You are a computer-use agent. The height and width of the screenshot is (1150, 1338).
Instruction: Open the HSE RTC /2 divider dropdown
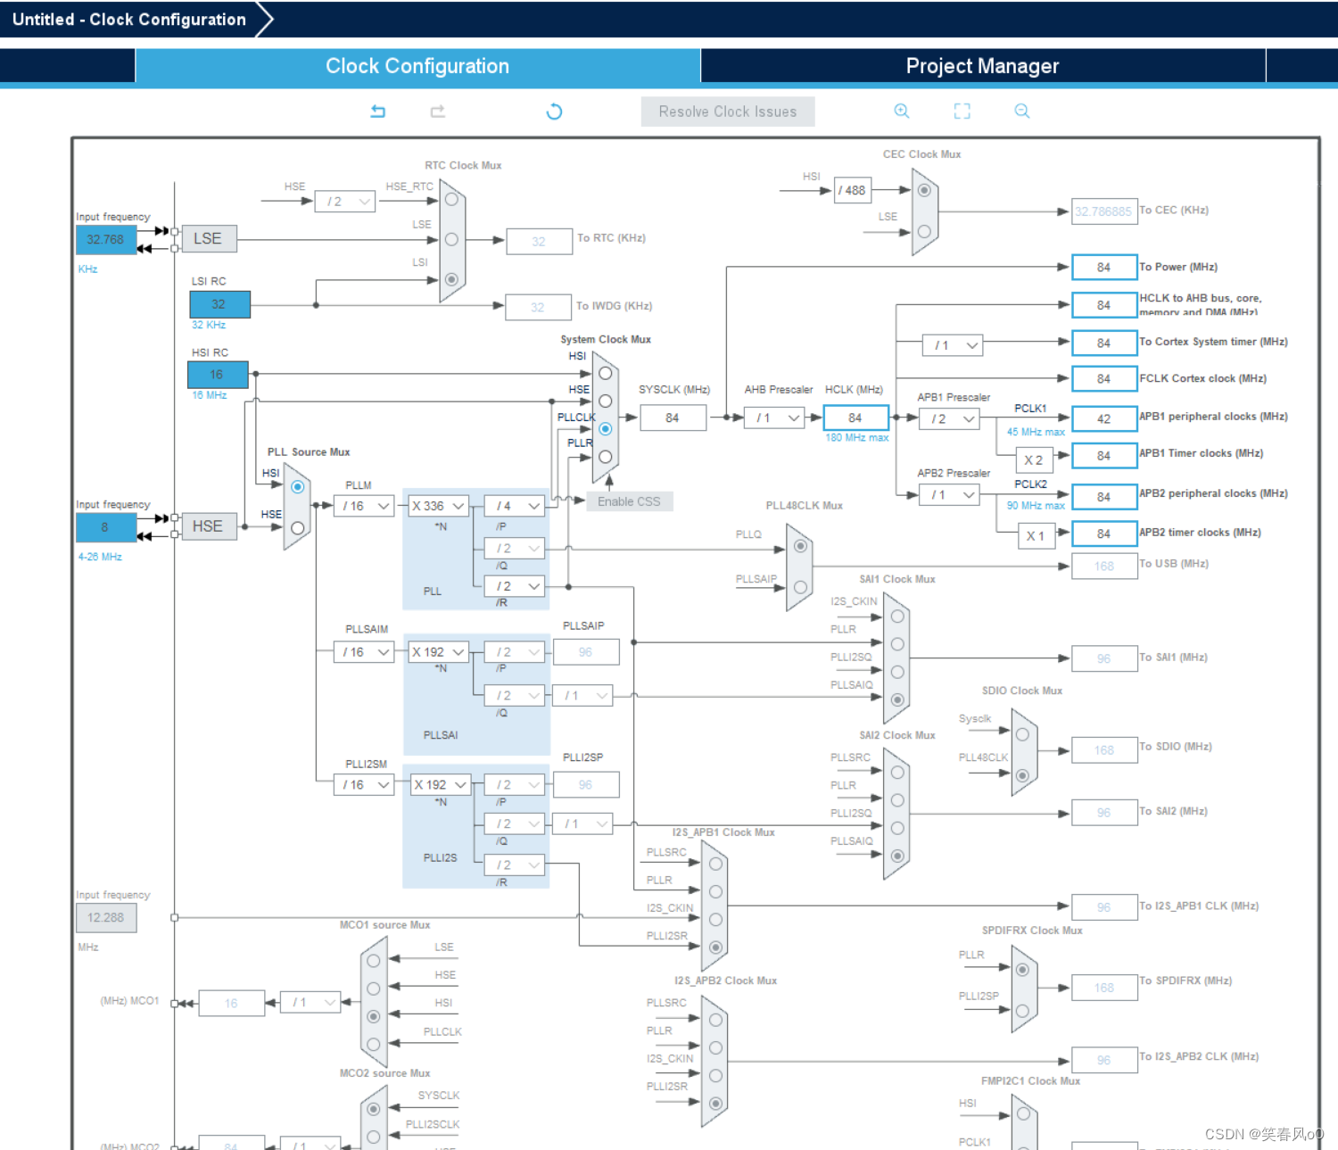(345, 202)
